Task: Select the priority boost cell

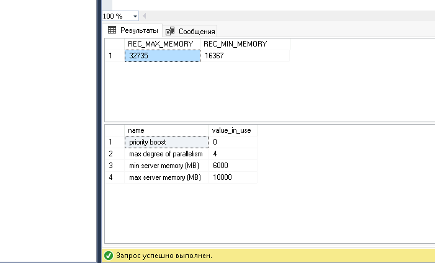Action: point(166,141)
